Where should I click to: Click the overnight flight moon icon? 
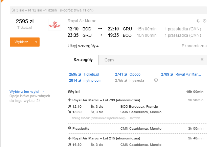click(x=198, y=21)
